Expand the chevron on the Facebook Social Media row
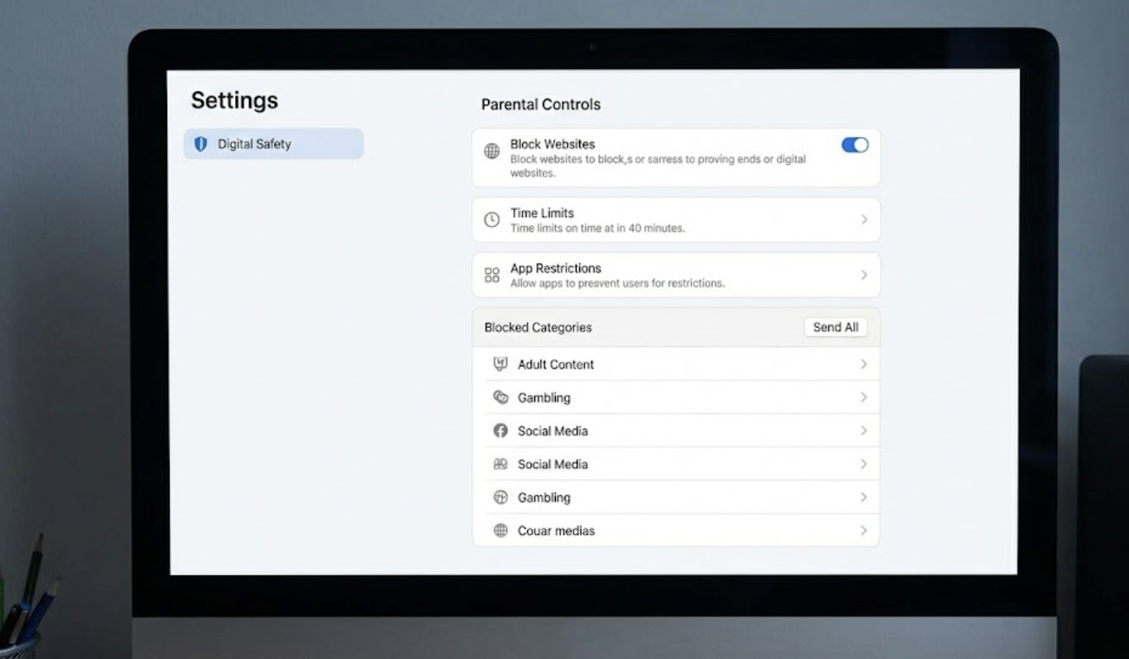 coord(864,431)
